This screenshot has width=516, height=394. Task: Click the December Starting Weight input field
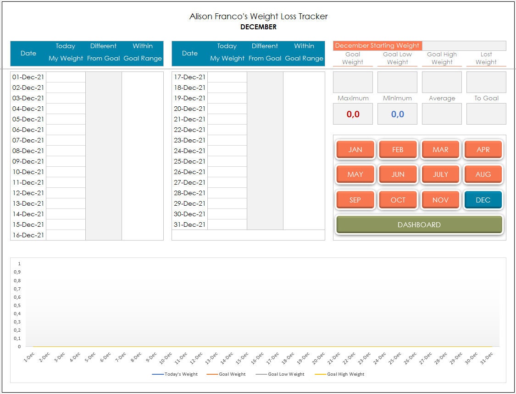click(463, 45)
